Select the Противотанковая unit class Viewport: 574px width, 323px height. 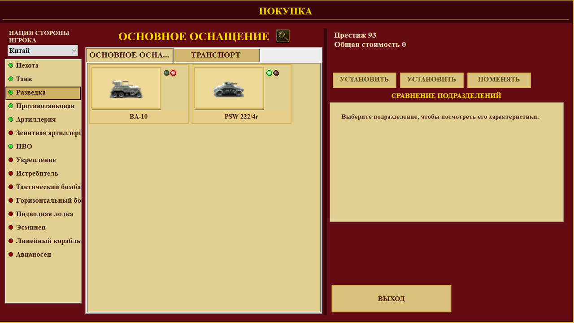43,106
